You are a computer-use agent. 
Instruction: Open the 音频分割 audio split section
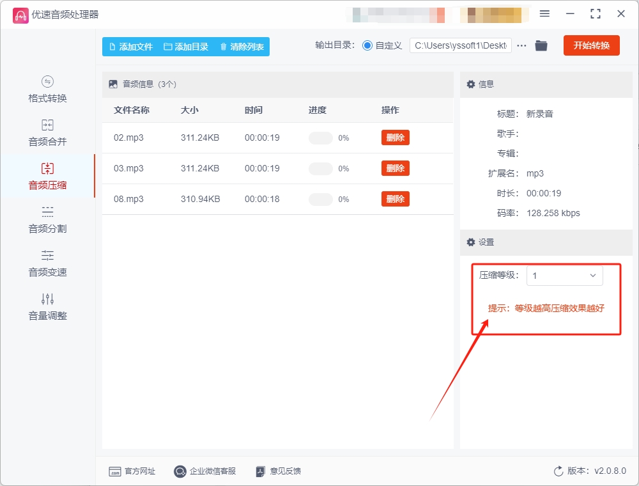click(47, 220)
